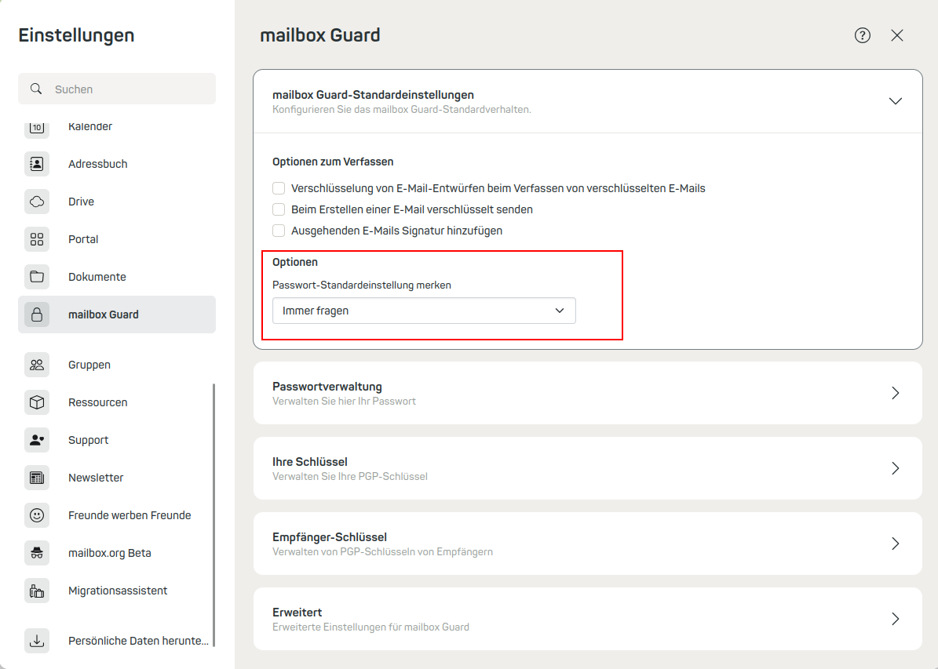Image resolution: width=938 pixels, height=669 pixels.
Task: Open Adressbuch settings label
Action: click(x=97, y=164)
